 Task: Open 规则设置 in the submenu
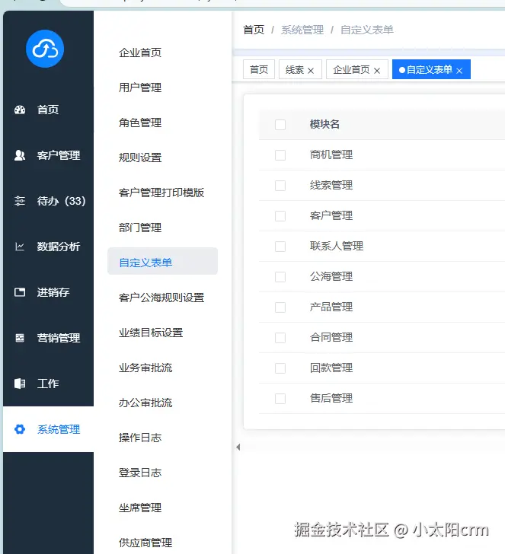[x=140, y=158]
